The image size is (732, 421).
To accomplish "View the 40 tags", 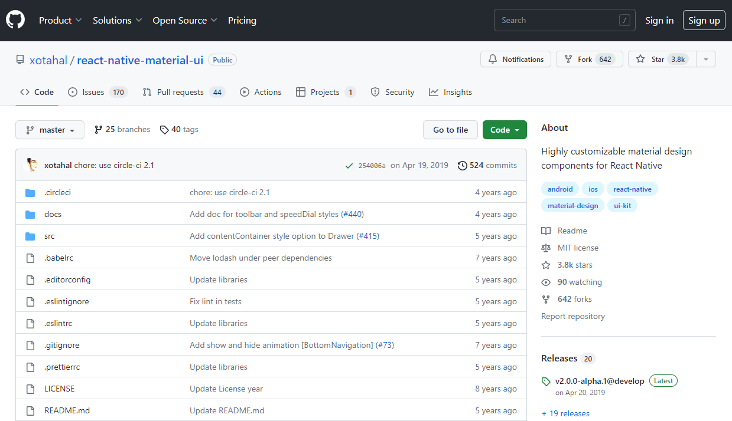I will click(179, 130).
